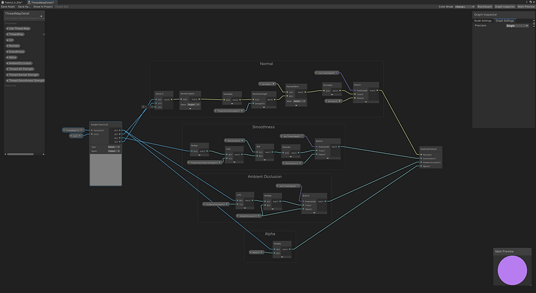The image size is (536, 293).
Task: Expand preview chevron on Saturate node
Action: [290, 156]
